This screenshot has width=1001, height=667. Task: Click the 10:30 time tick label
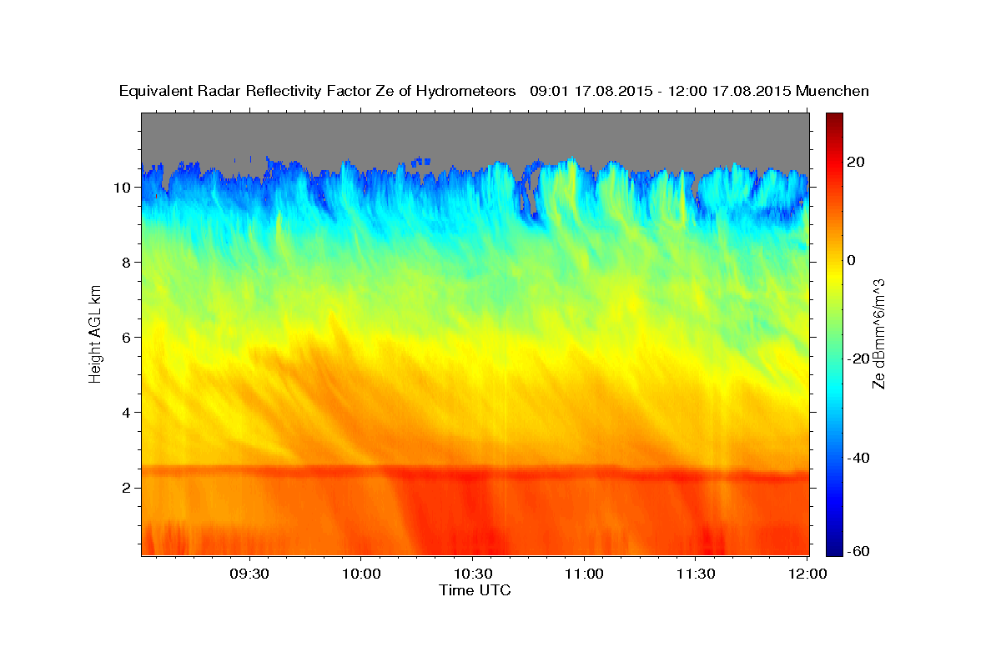click(472, 574)
